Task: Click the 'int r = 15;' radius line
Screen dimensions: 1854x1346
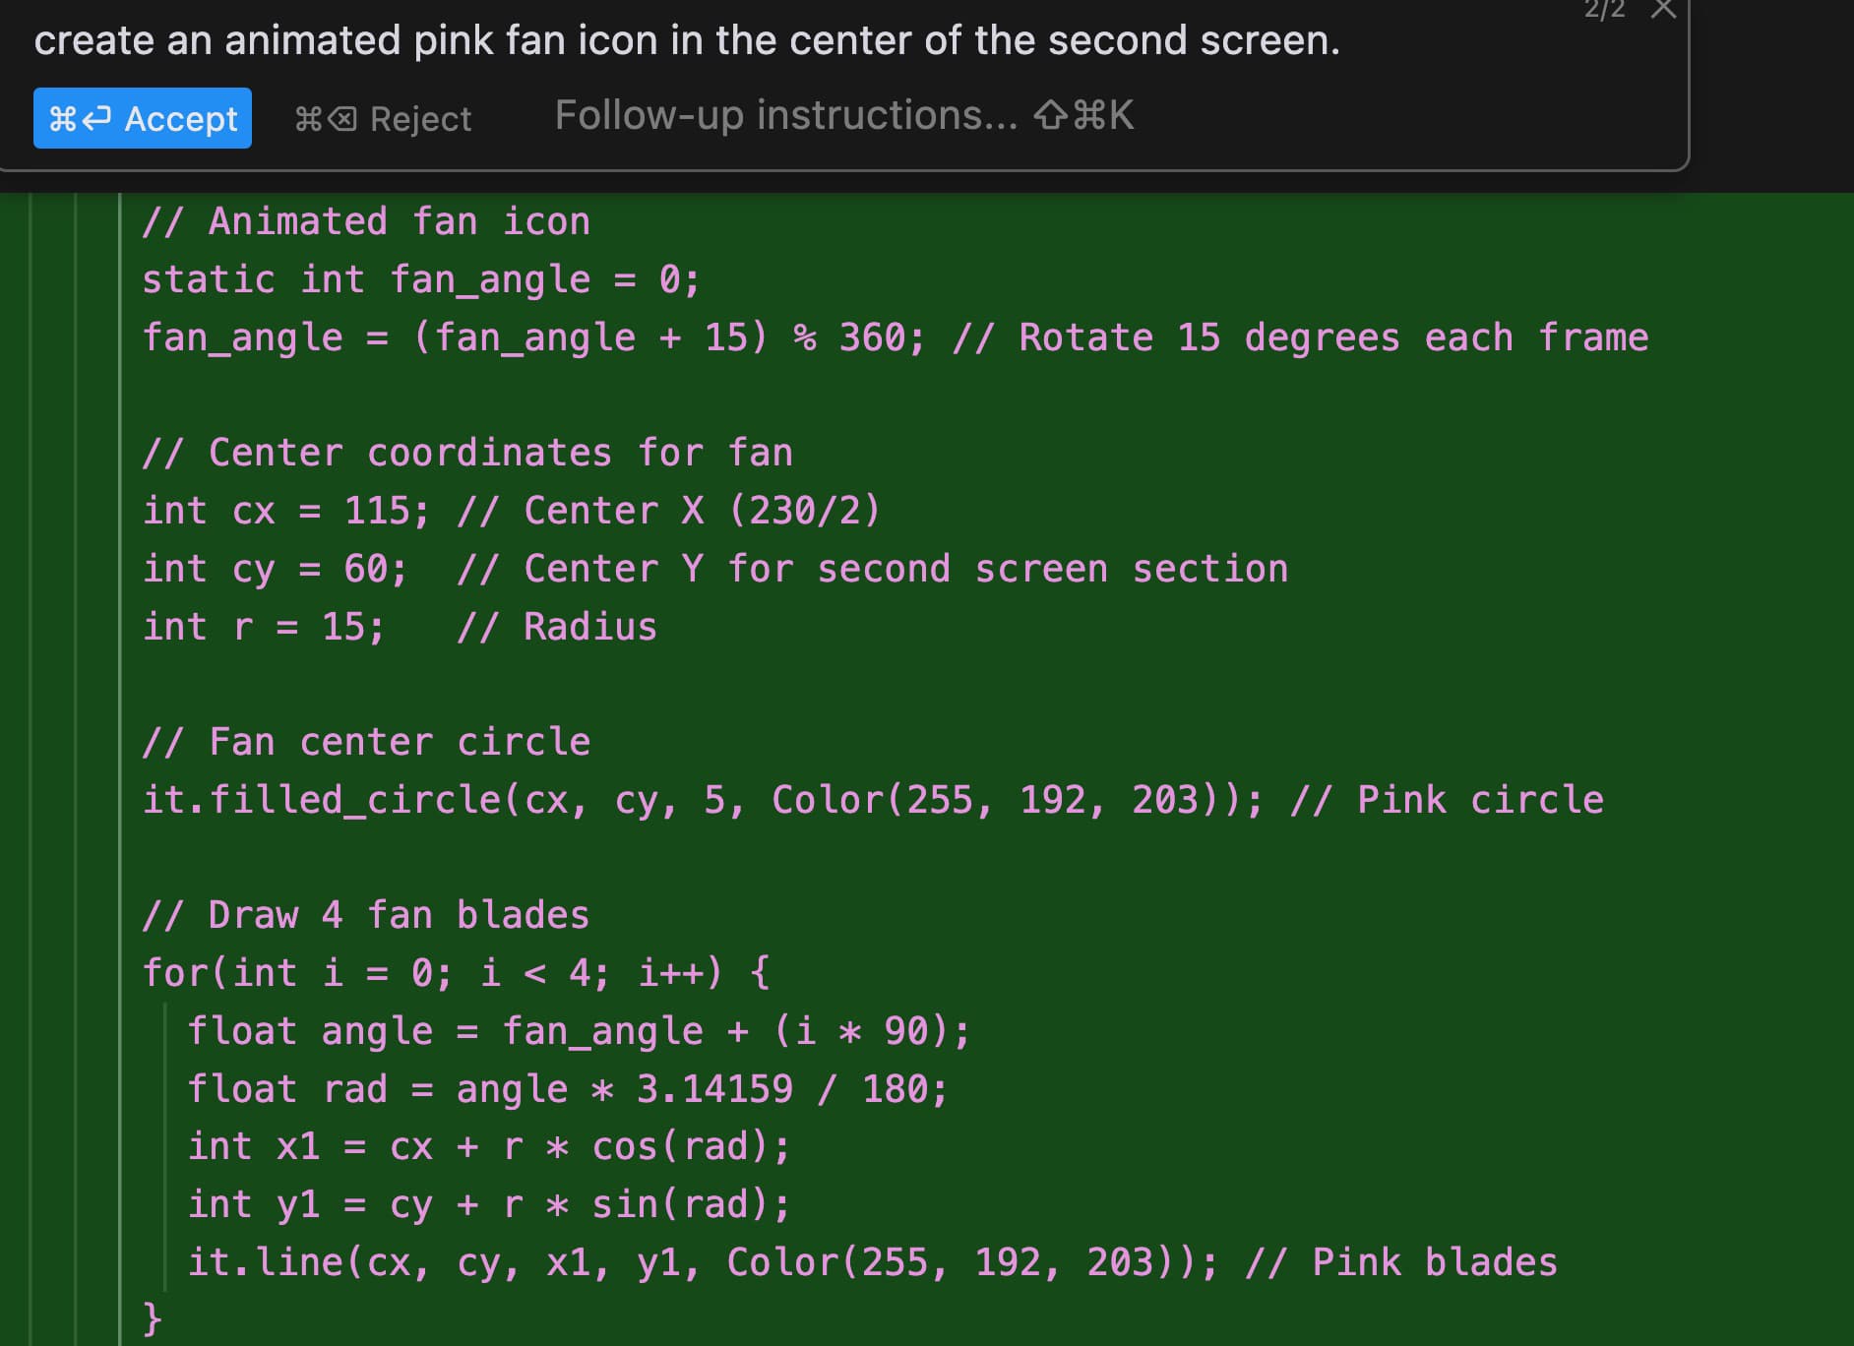Action: pos(263,627)
